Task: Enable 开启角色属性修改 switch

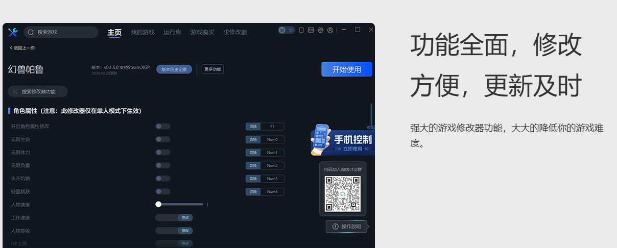Action: pos(163,127)
